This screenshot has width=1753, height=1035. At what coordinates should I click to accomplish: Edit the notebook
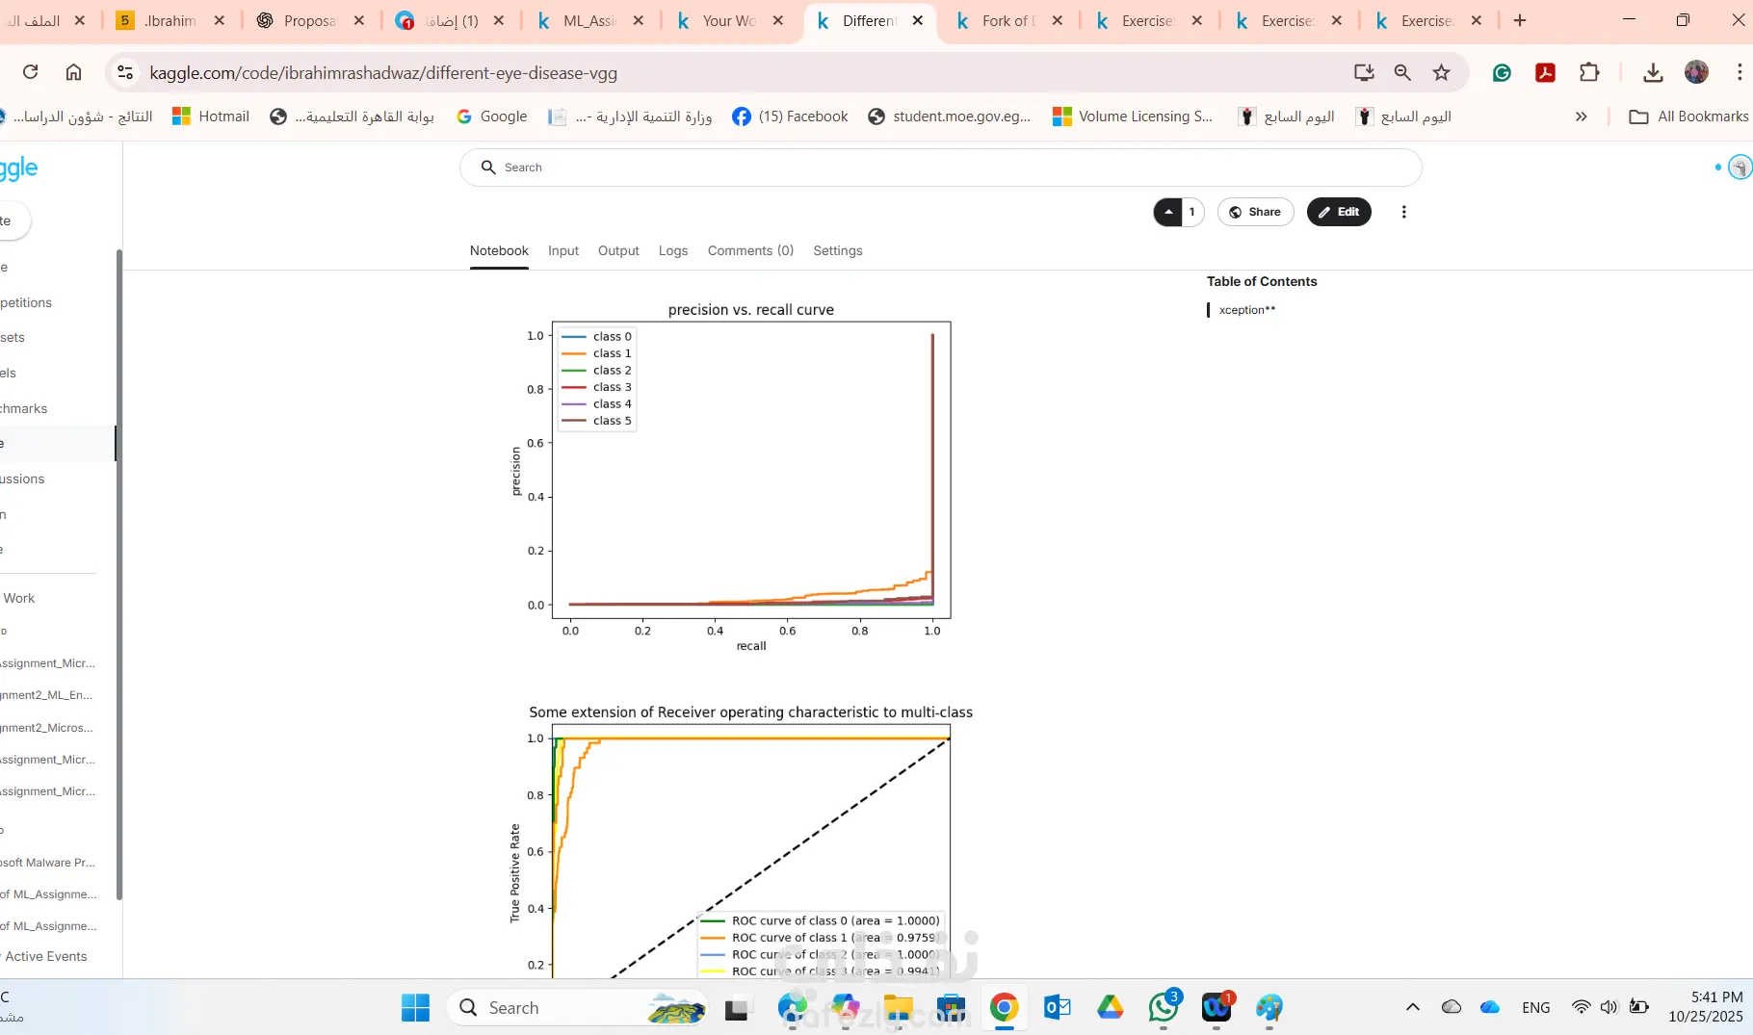pyautogui.click(x=1339, y=212)
